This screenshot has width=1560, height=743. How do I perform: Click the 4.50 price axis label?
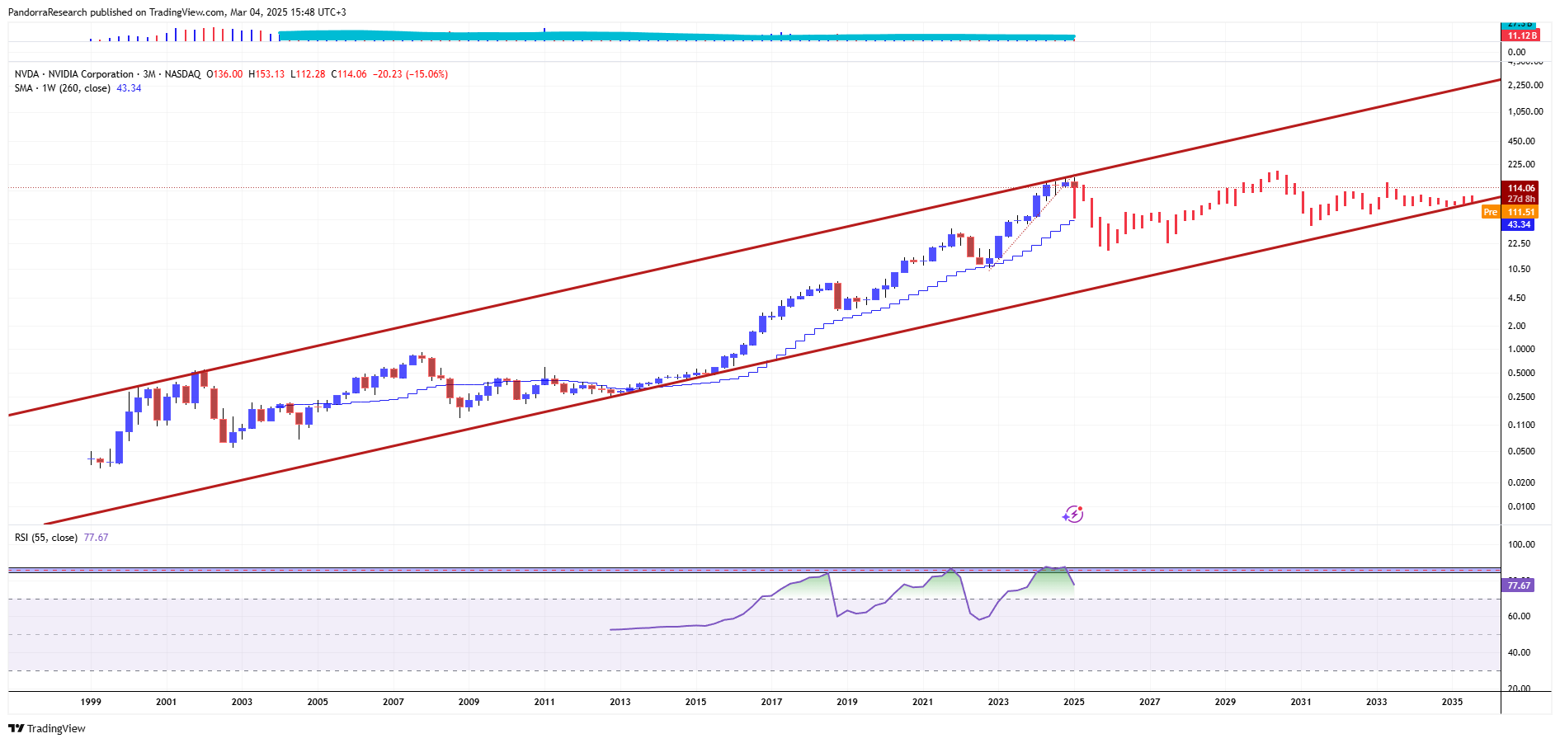[1516, 298]
